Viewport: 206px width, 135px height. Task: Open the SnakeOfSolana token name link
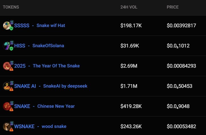click(x=48, y=46)
